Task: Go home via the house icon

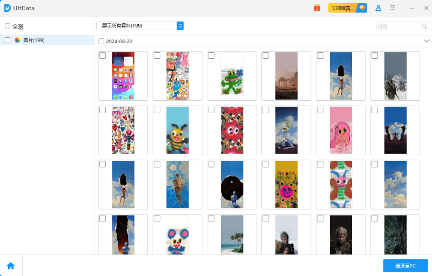Action: (11, 266)
